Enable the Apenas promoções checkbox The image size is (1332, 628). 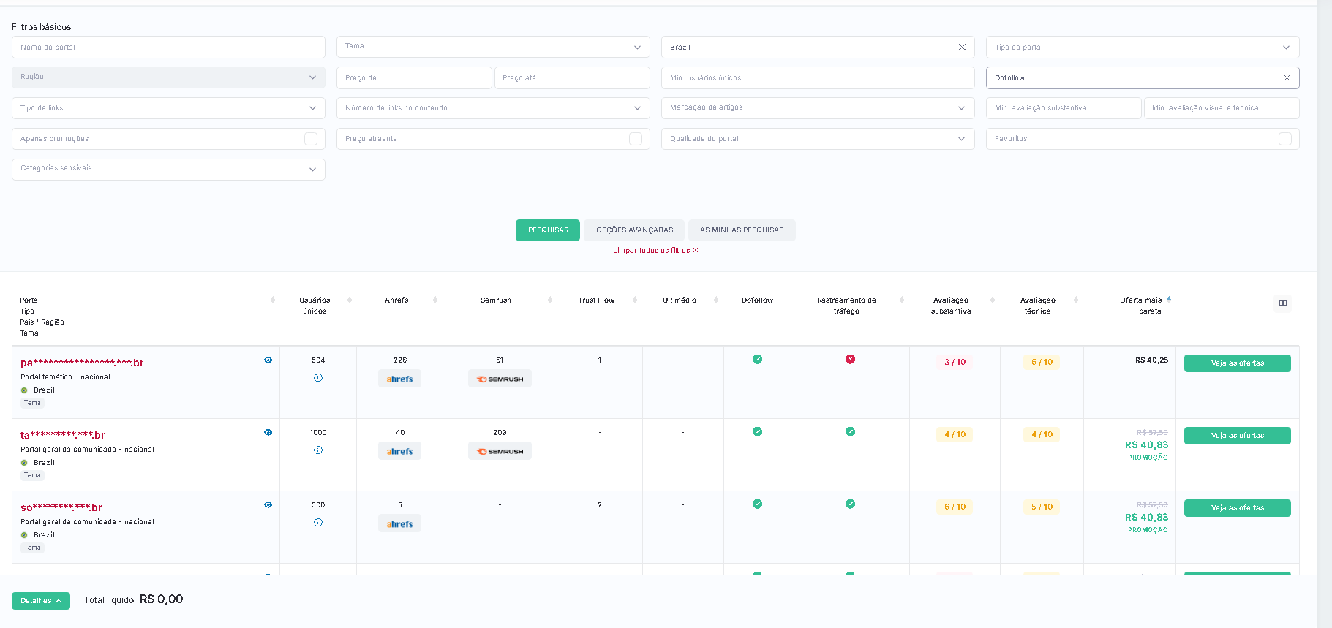coord(311,139)
